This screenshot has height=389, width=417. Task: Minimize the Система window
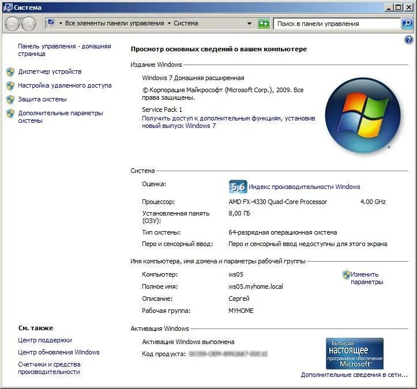point(389,7)
